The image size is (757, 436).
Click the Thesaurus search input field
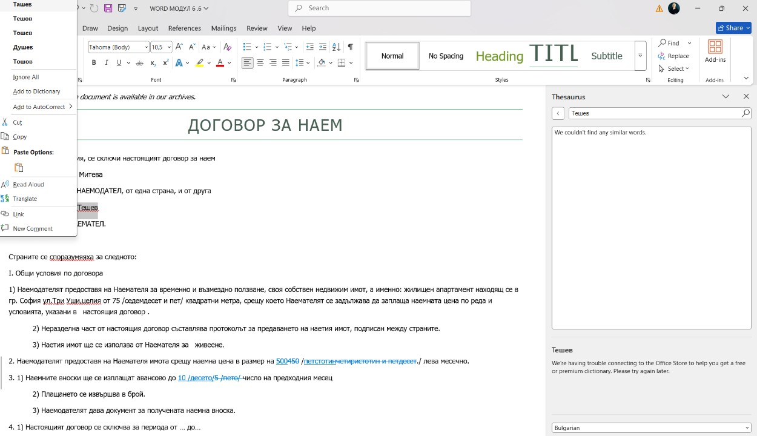pyautogui.click(x=654, y=113)
